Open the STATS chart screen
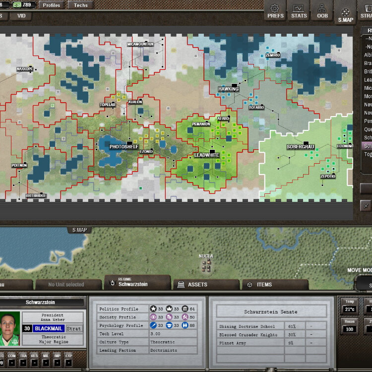 [x=299, y=11]
